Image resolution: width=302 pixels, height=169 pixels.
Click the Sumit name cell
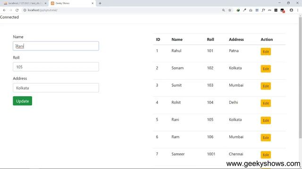176,85
